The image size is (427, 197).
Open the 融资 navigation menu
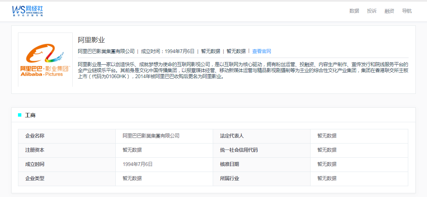(x=389, y=11)
